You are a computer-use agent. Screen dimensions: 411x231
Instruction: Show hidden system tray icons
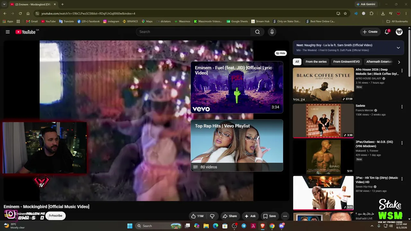[372, 226]
